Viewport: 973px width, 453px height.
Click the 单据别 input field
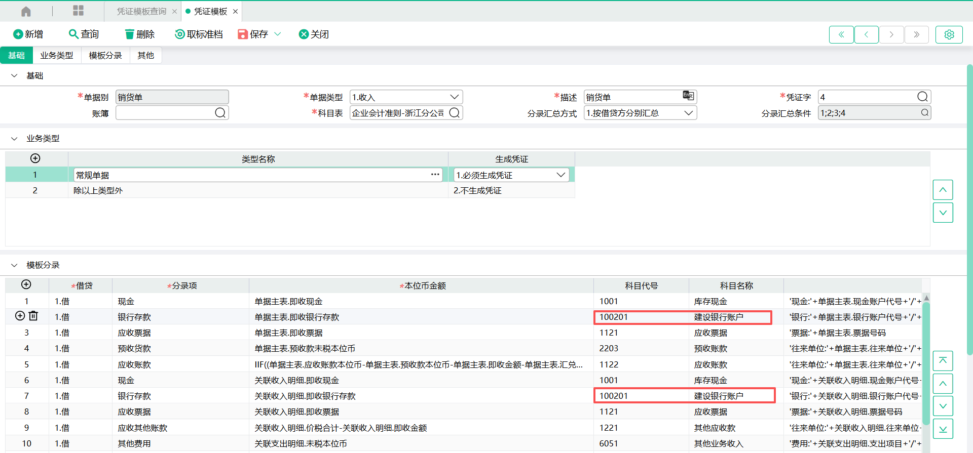point(172,97)
